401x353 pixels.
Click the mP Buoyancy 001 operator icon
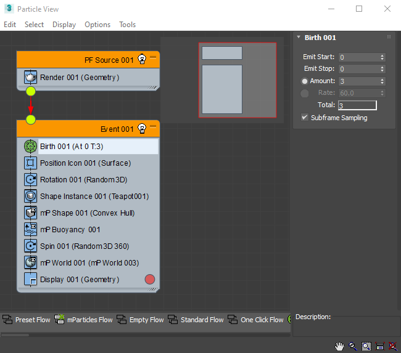click(30, 229)
